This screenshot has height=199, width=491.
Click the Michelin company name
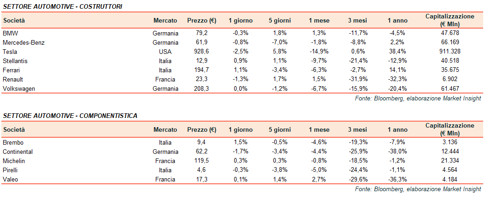[14, 161]
